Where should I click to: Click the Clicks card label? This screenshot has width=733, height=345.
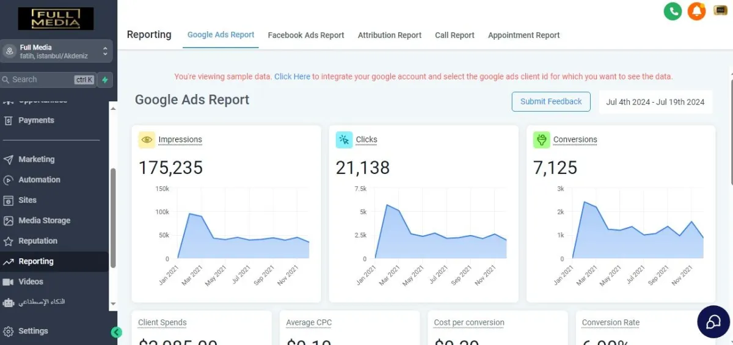point(366,139)
